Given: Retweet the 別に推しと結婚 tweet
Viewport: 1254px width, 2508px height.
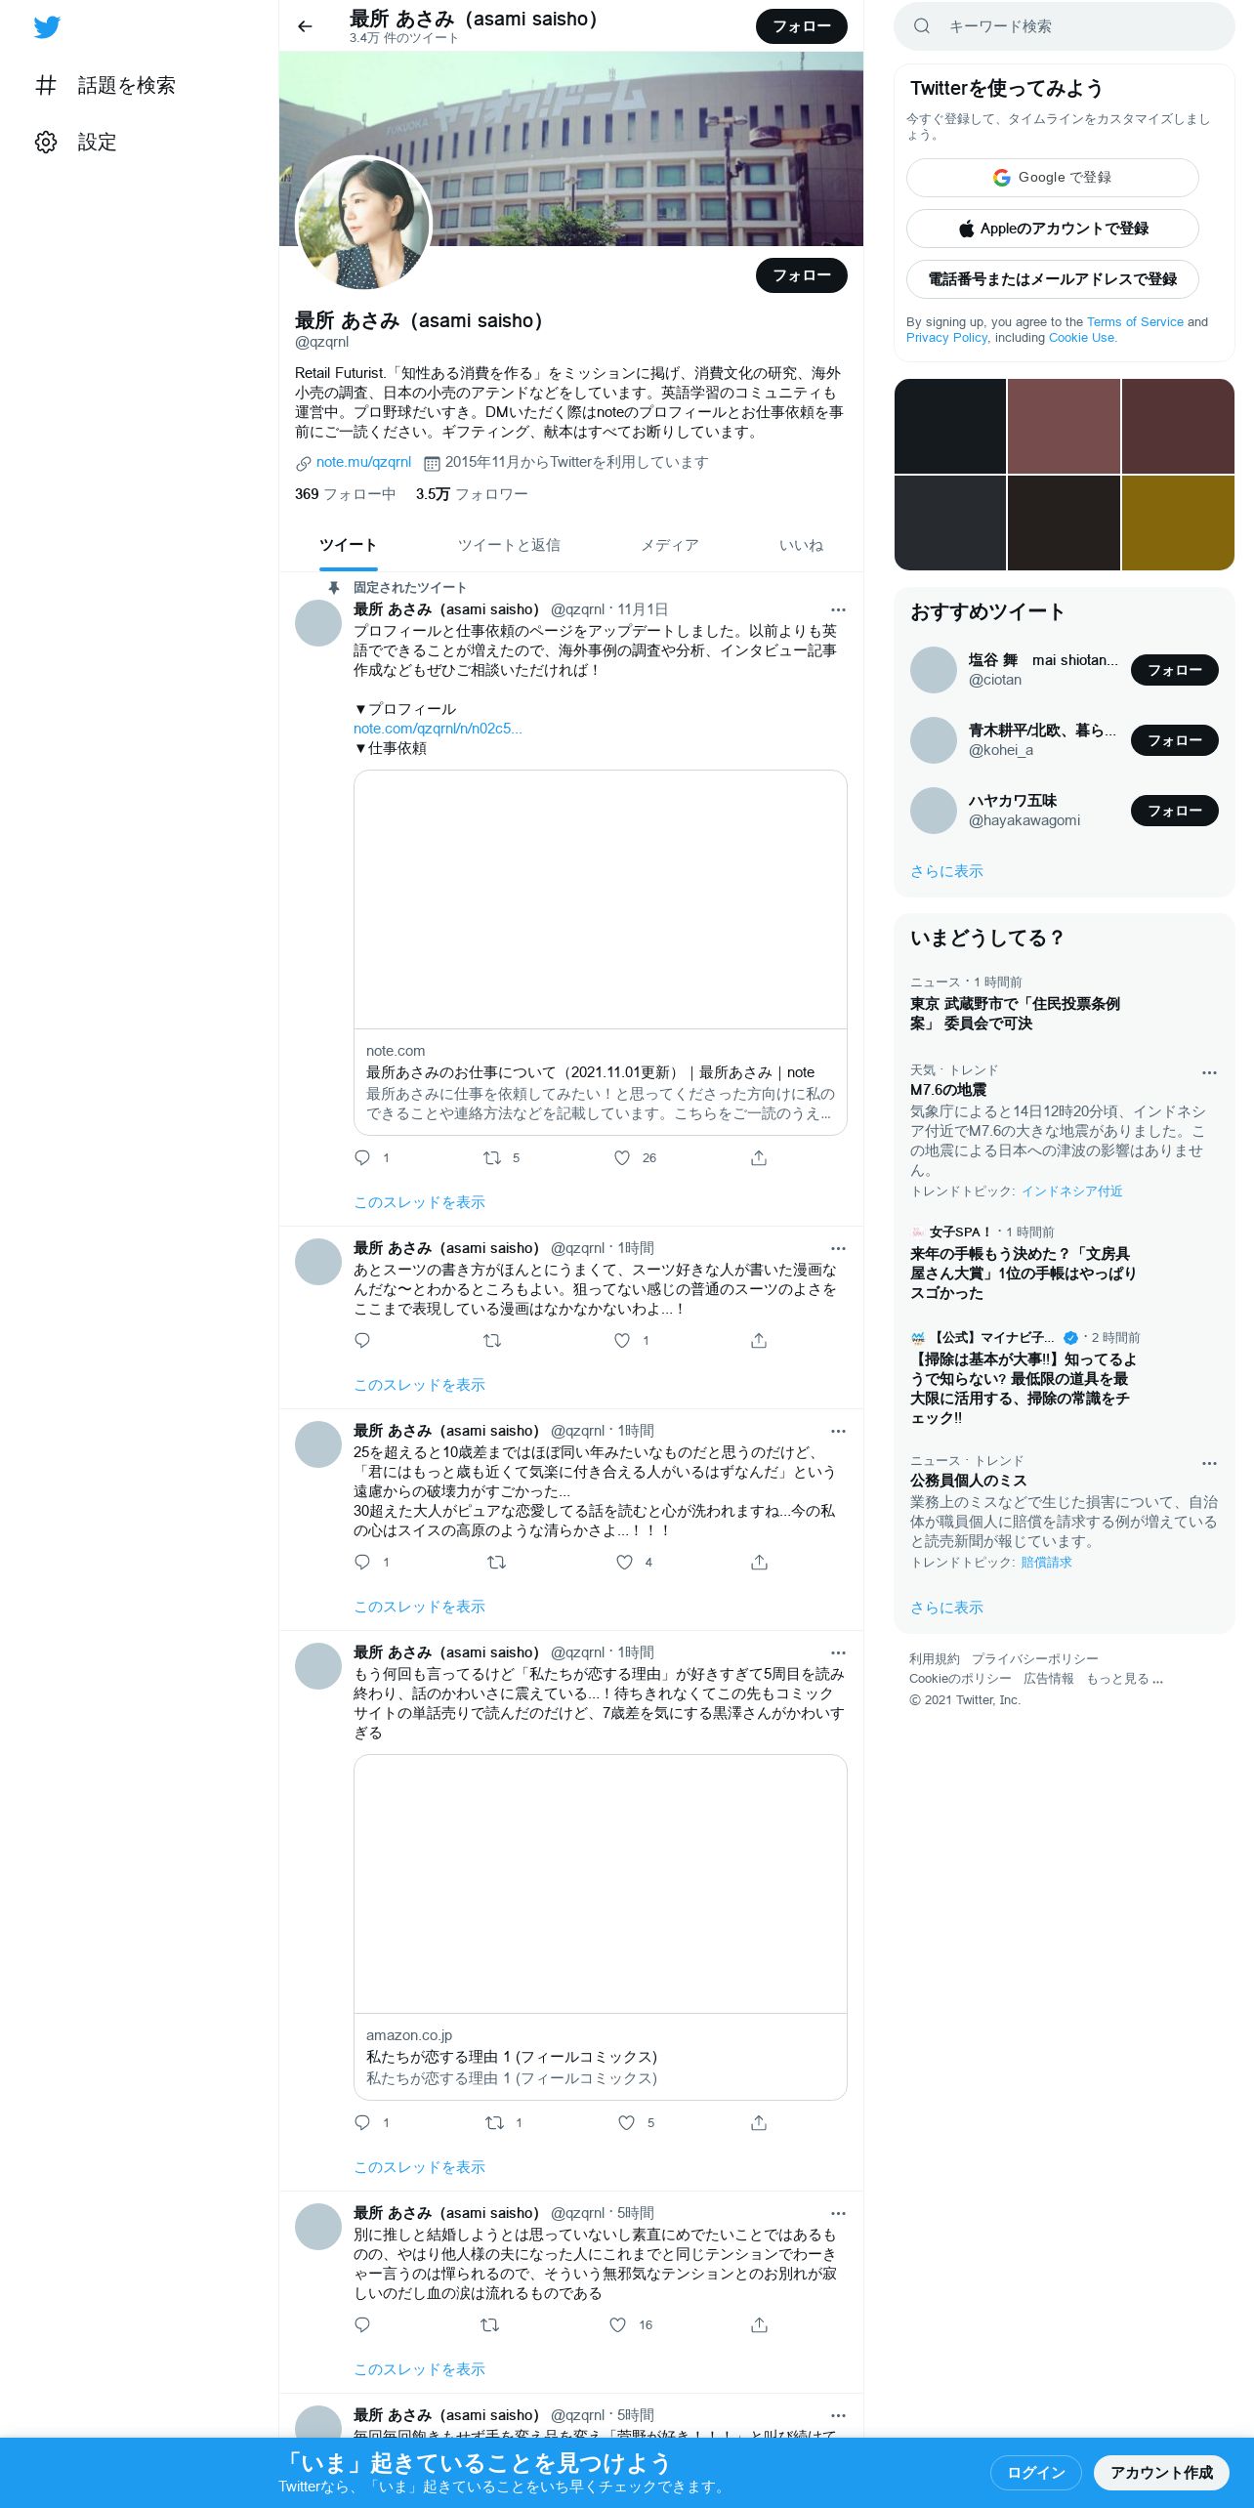Looking at the screenshot, I should pos(490,2324).
